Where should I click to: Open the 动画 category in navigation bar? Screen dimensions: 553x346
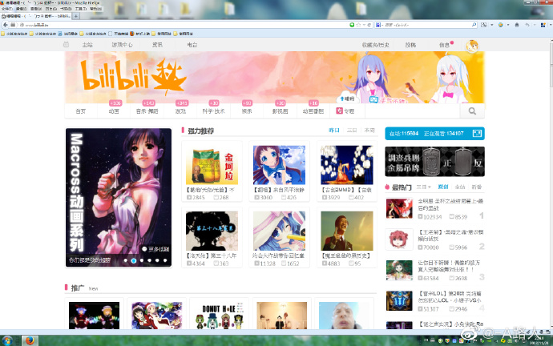pyautogui.click(x=114, y=111)
